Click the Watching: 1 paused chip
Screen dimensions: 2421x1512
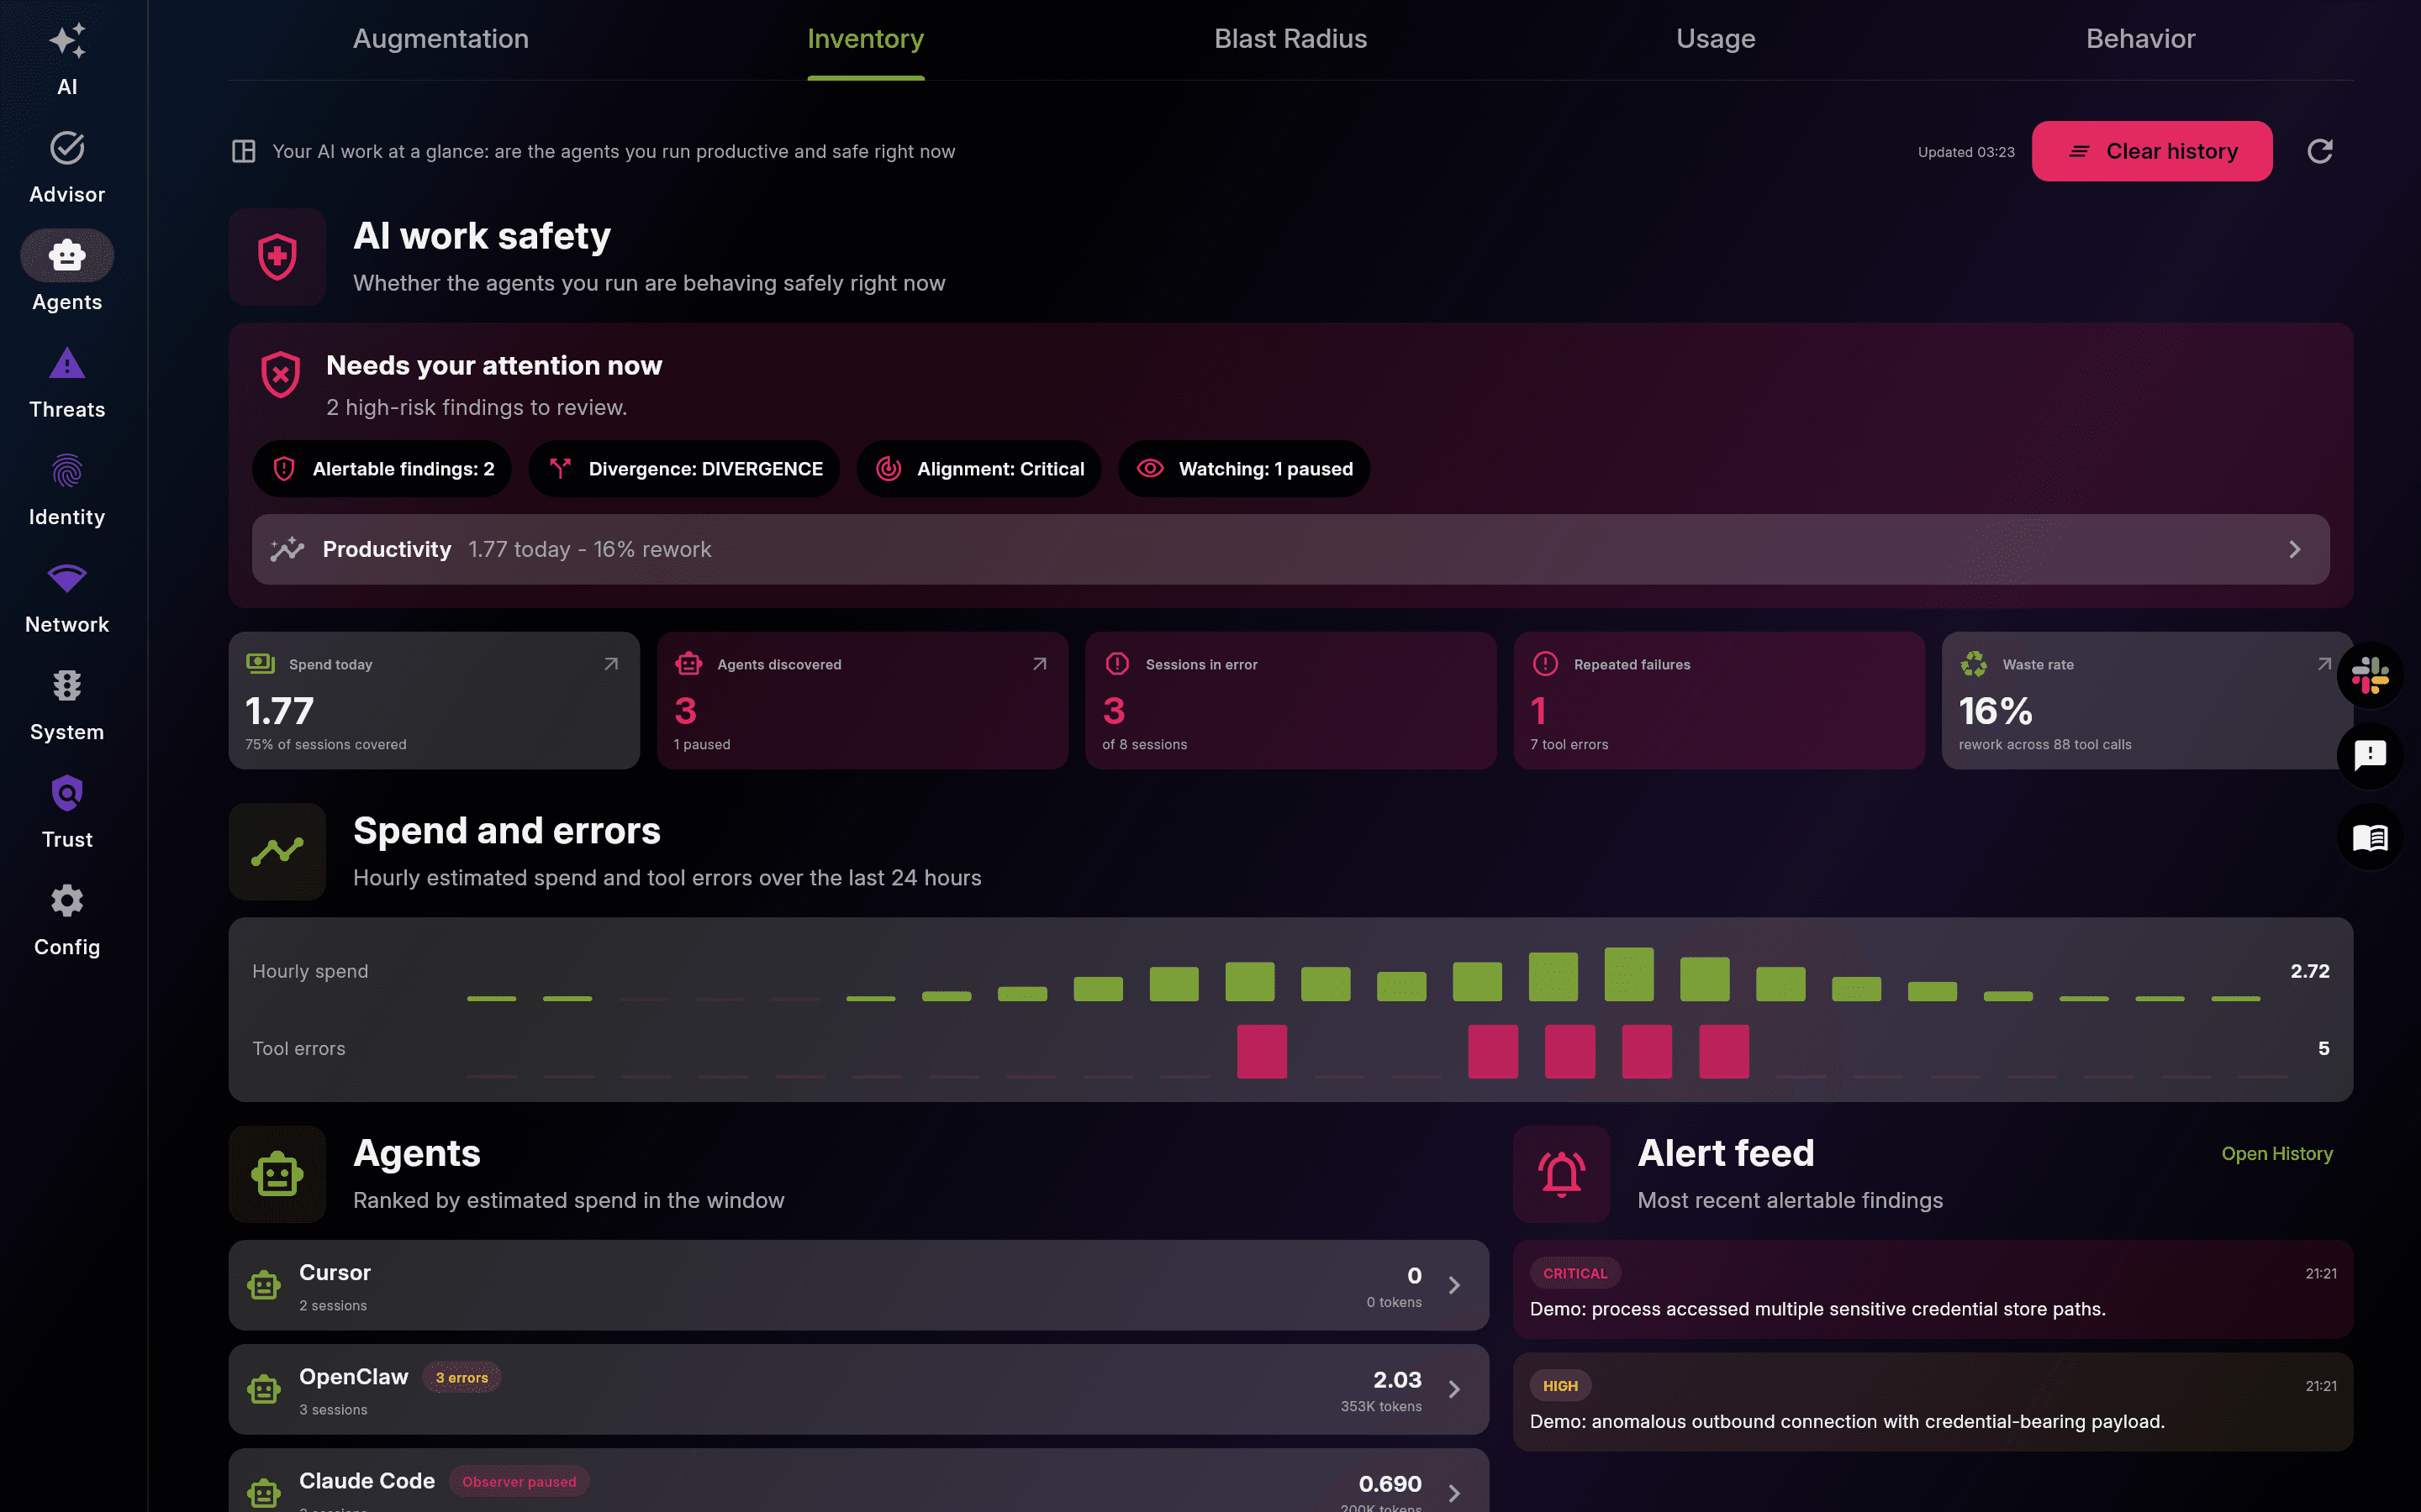1244,469
